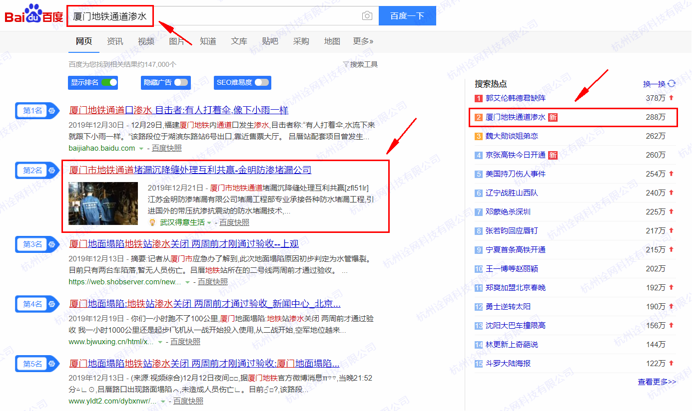Click the icon on the 第4名 rank badge
The width and height of the screenshot is (692, 411).
click(x=51, y=304)
